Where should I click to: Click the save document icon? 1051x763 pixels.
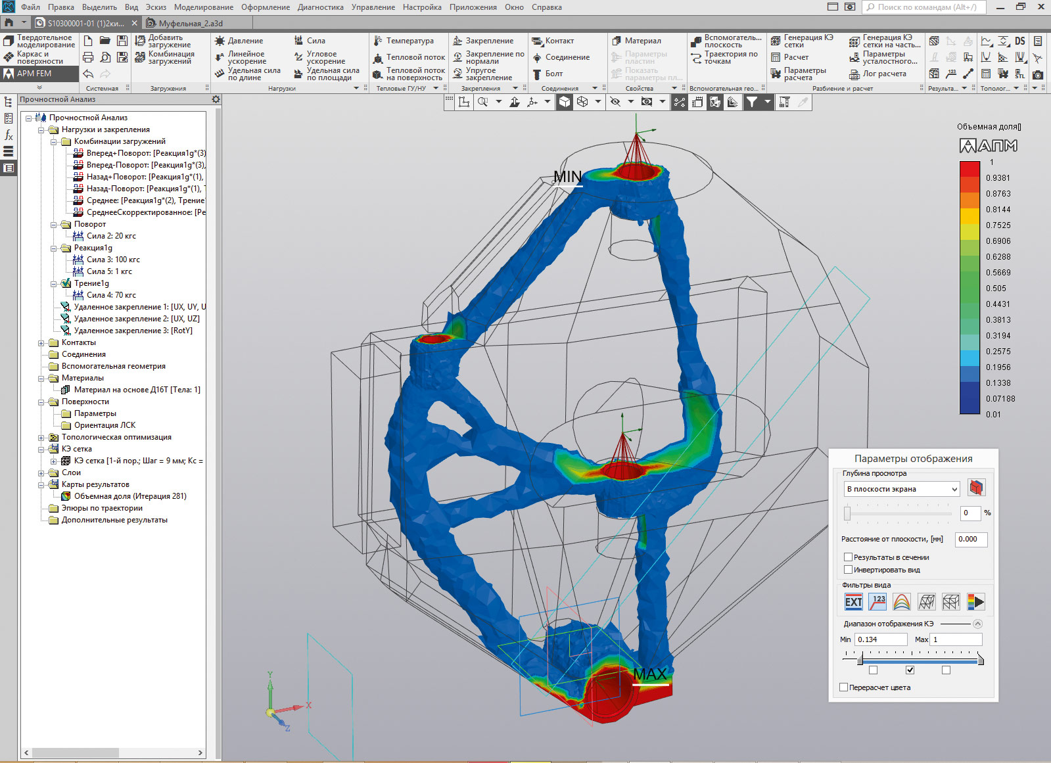click(122, 41)
